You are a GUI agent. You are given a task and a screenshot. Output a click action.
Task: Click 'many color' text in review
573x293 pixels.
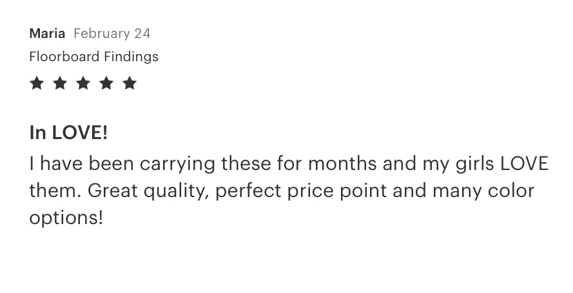[483, 191]
